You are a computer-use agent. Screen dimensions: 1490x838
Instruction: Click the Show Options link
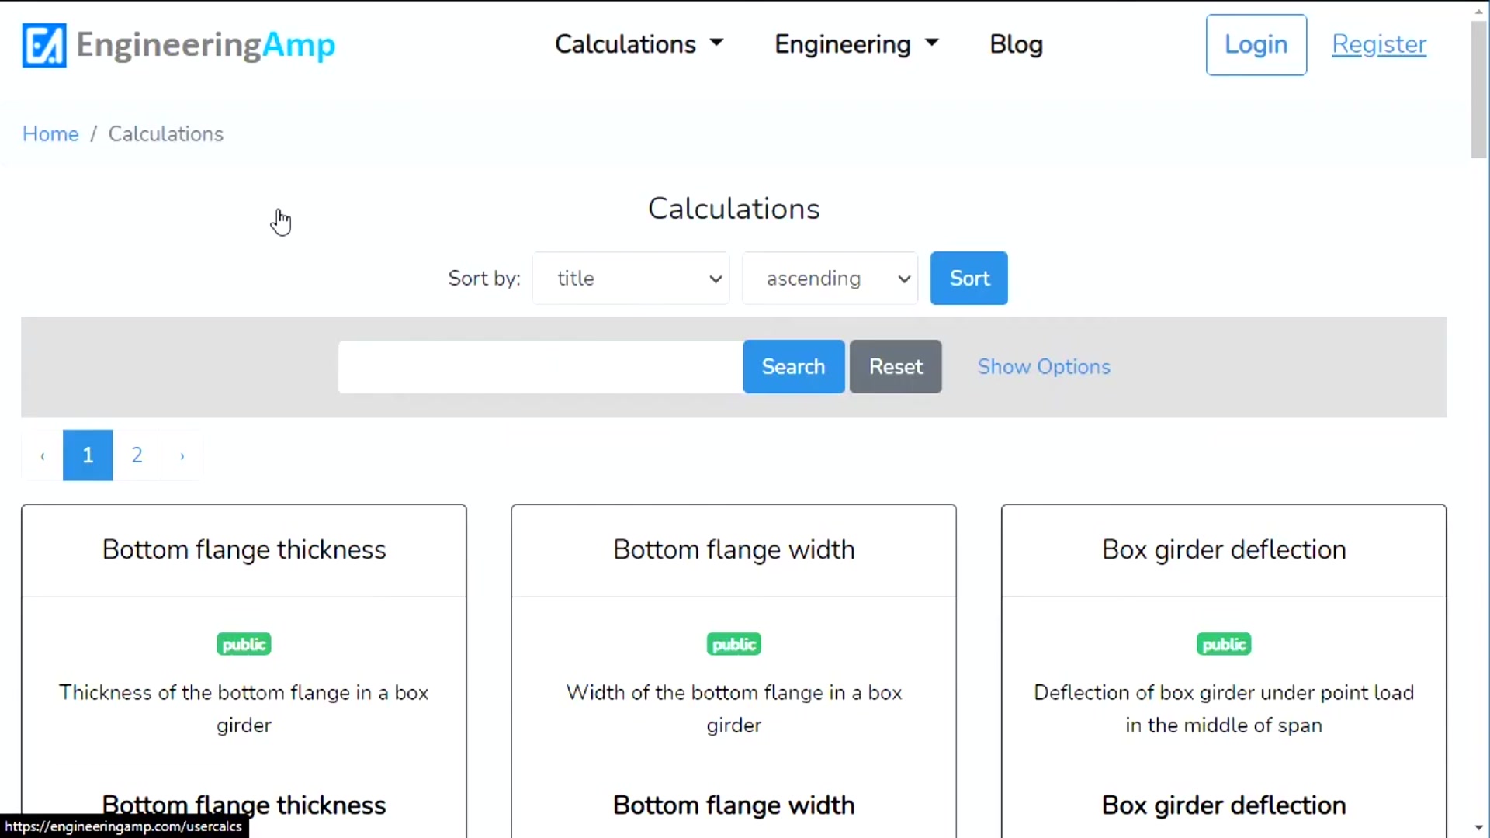(x=1044, y=367)
